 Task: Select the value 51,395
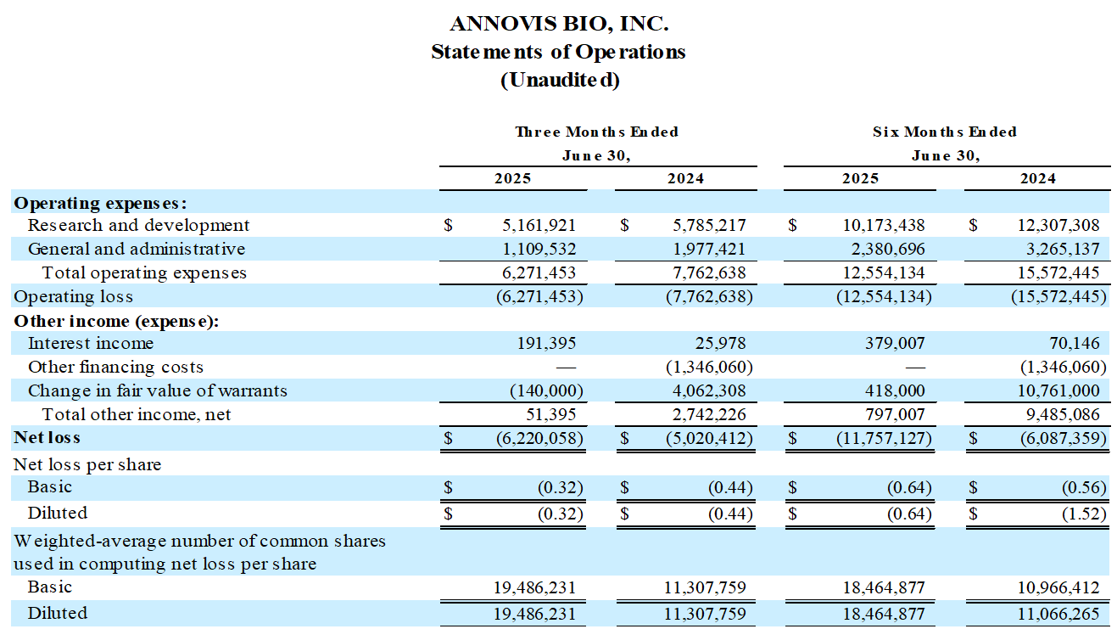point(550,415)
